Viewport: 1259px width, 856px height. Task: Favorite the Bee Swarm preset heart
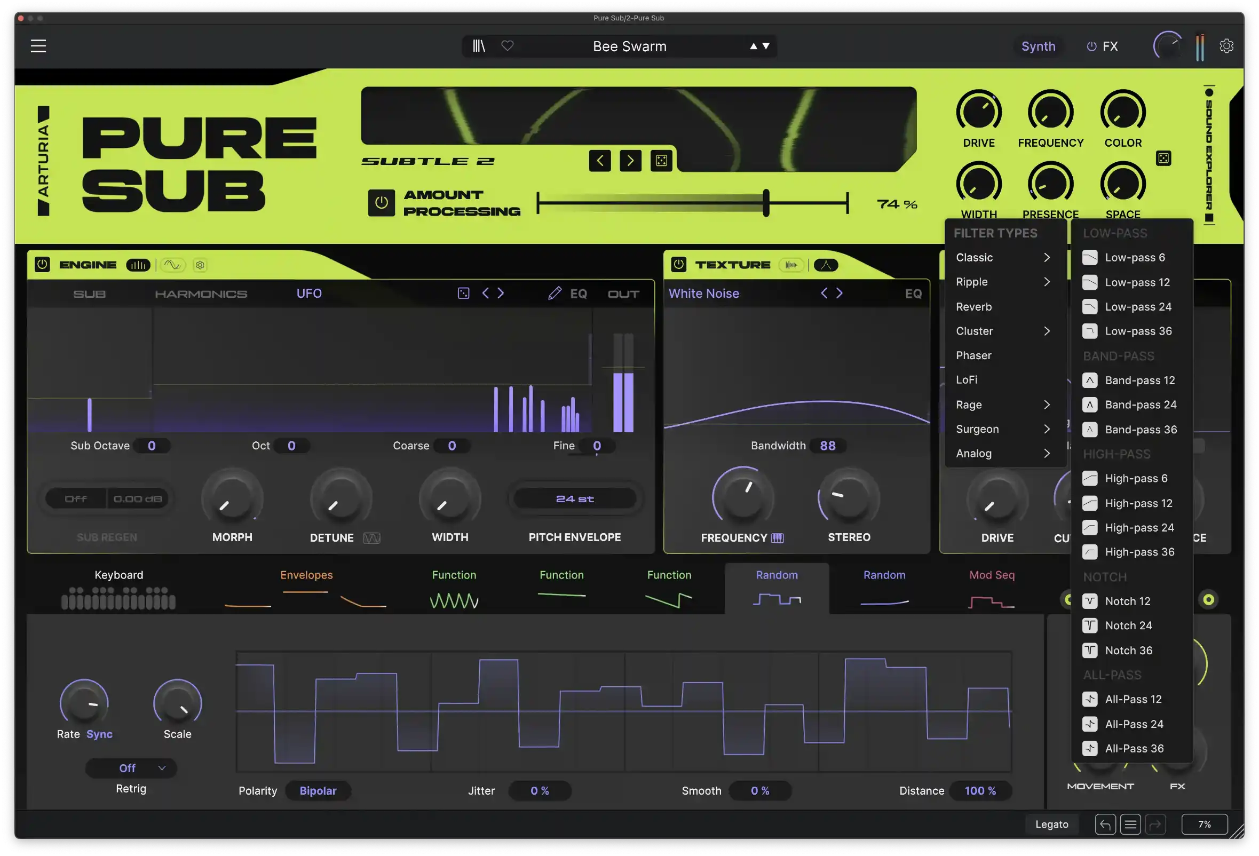(x=507, y=46)
